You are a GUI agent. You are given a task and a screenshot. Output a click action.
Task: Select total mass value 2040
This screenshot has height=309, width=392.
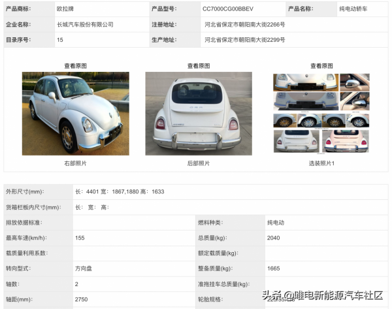[x=273, y=238]
